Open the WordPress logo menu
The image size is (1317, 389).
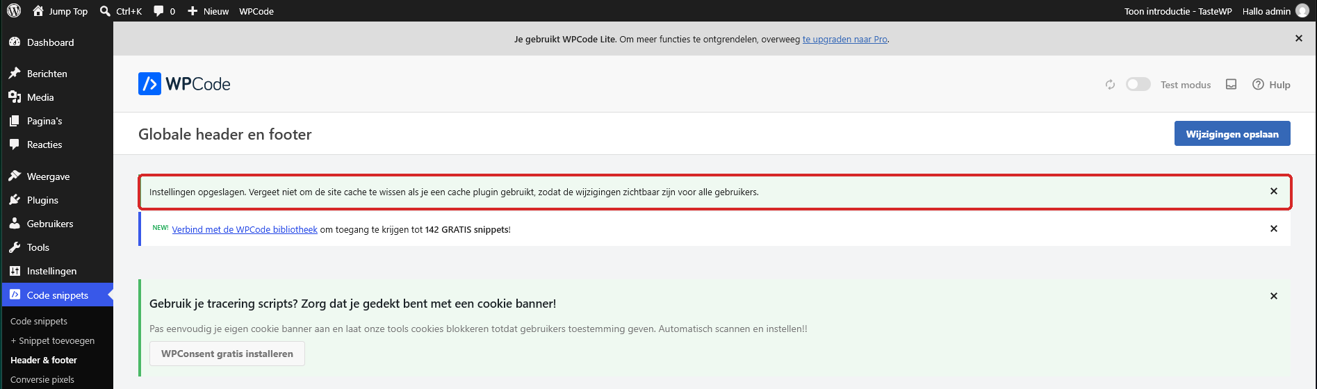tap(14, 11)
